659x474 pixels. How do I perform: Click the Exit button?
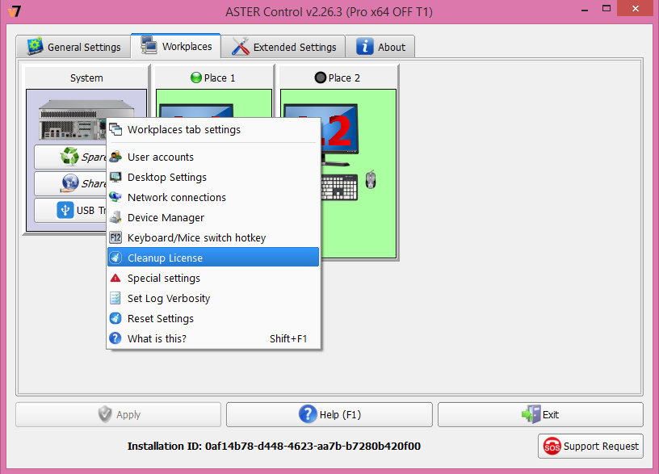coord(540,415)
